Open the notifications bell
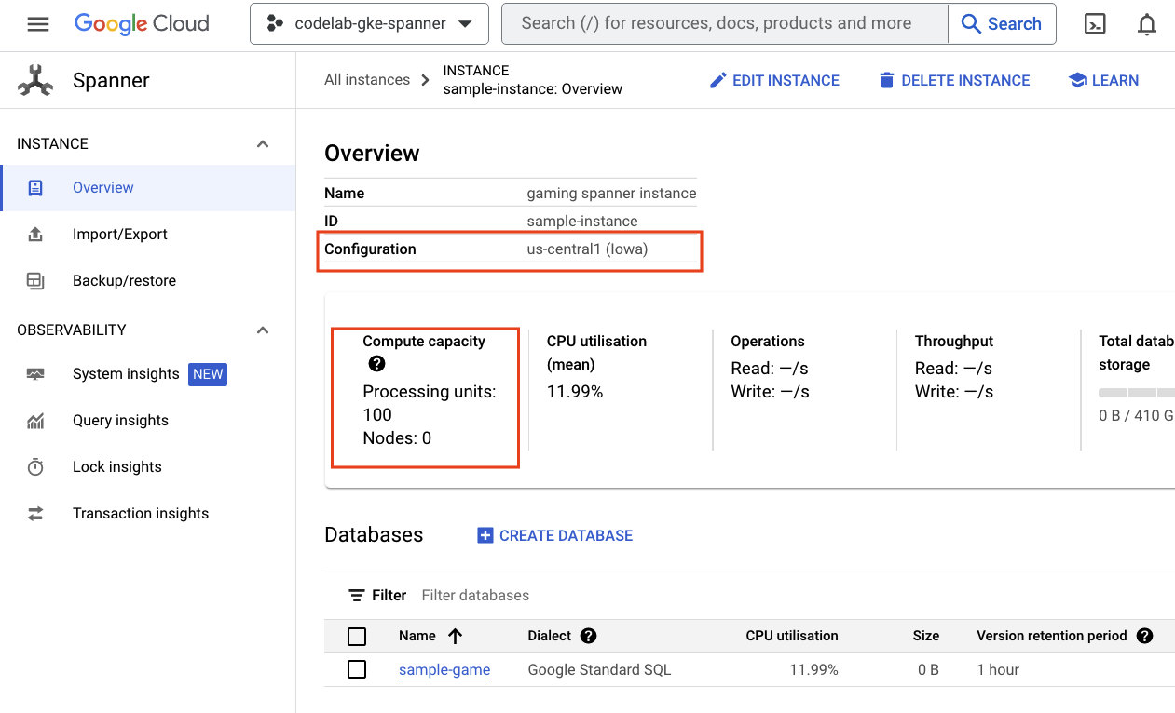 pos(1147,24)
